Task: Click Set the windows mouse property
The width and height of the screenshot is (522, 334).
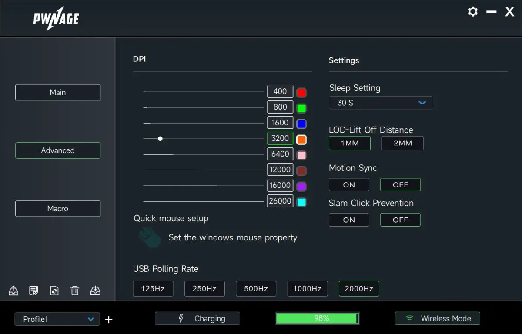Action: (233, 238)
